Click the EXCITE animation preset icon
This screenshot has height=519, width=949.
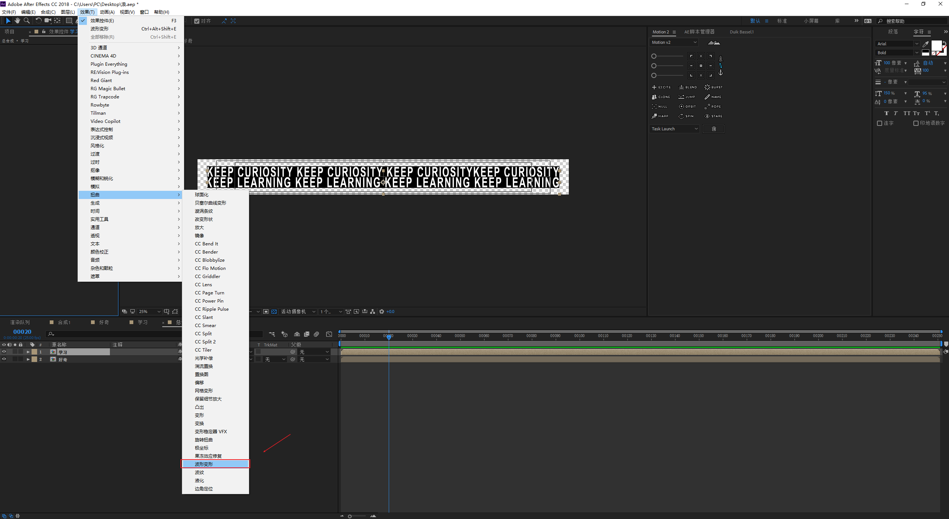[x=661, y=87]
